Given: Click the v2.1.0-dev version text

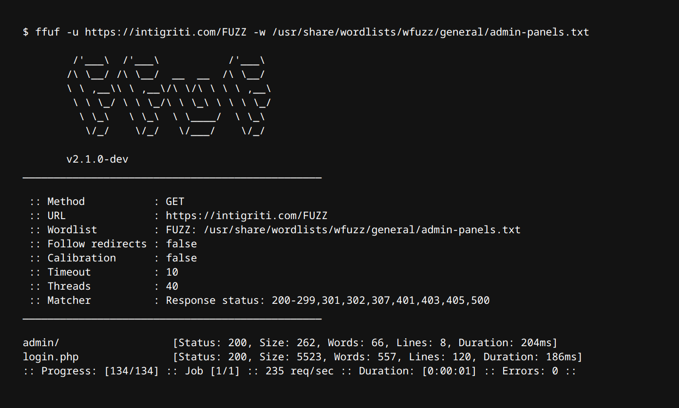Looking at the screenshot, I should click(x=97, y=159).
